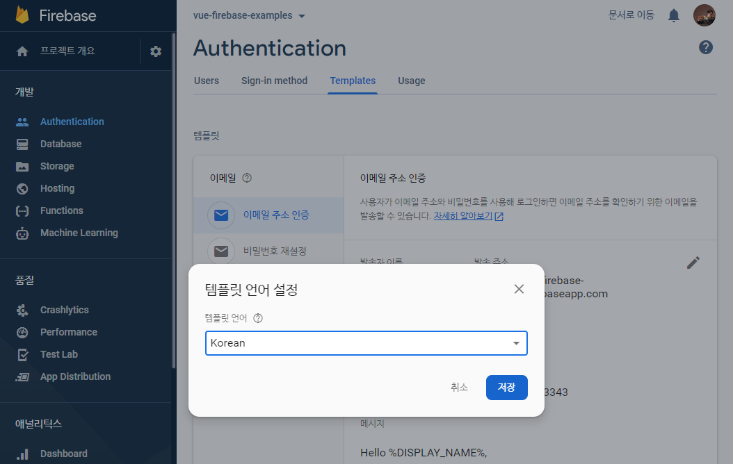
Task: Click 프로젝트 개요 project overview link
Action: pyautogui.click(x=67, y=51)
